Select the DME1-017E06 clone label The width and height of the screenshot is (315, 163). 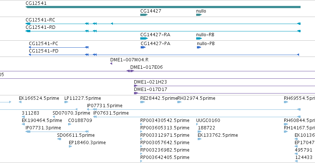(147, 67)
